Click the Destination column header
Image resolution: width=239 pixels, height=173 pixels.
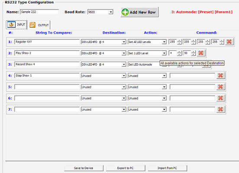pos(114,33)
